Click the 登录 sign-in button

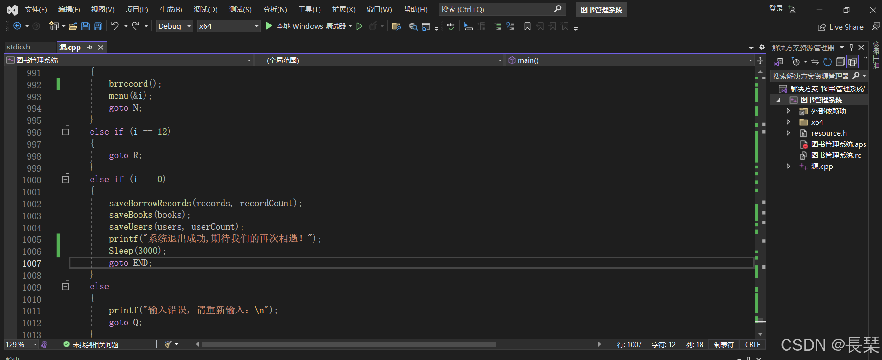tap(776, 8)
